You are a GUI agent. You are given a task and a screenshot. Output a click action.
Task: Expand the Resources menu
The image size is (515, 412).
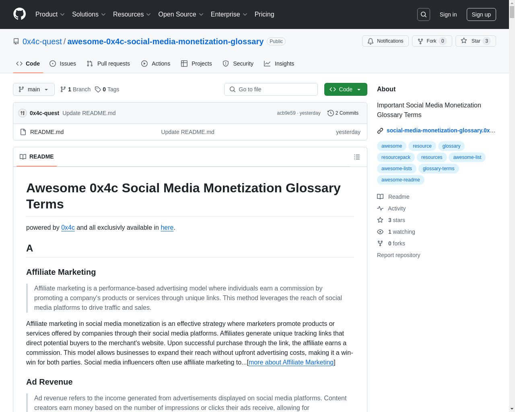[132, 14]
